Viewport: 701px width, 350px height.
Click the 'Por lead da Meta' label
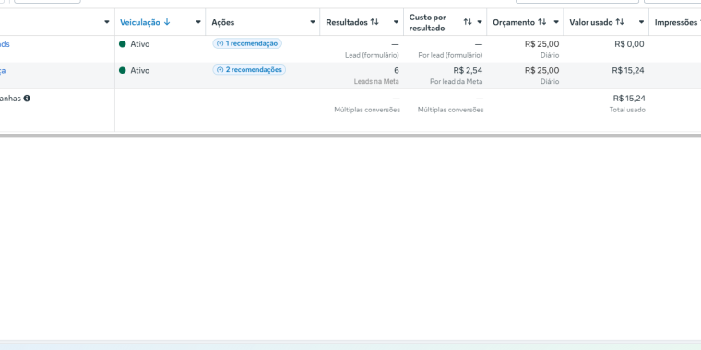point(456,82)
